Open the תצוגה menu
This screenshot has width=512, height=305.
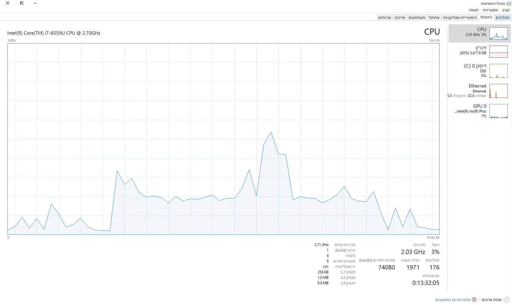473,10
